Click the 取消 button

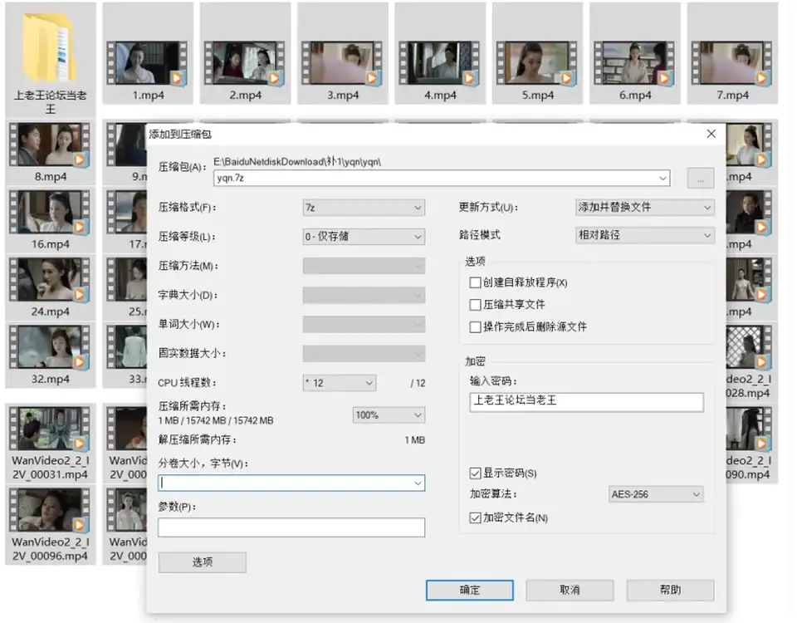[x=570, y=590]
